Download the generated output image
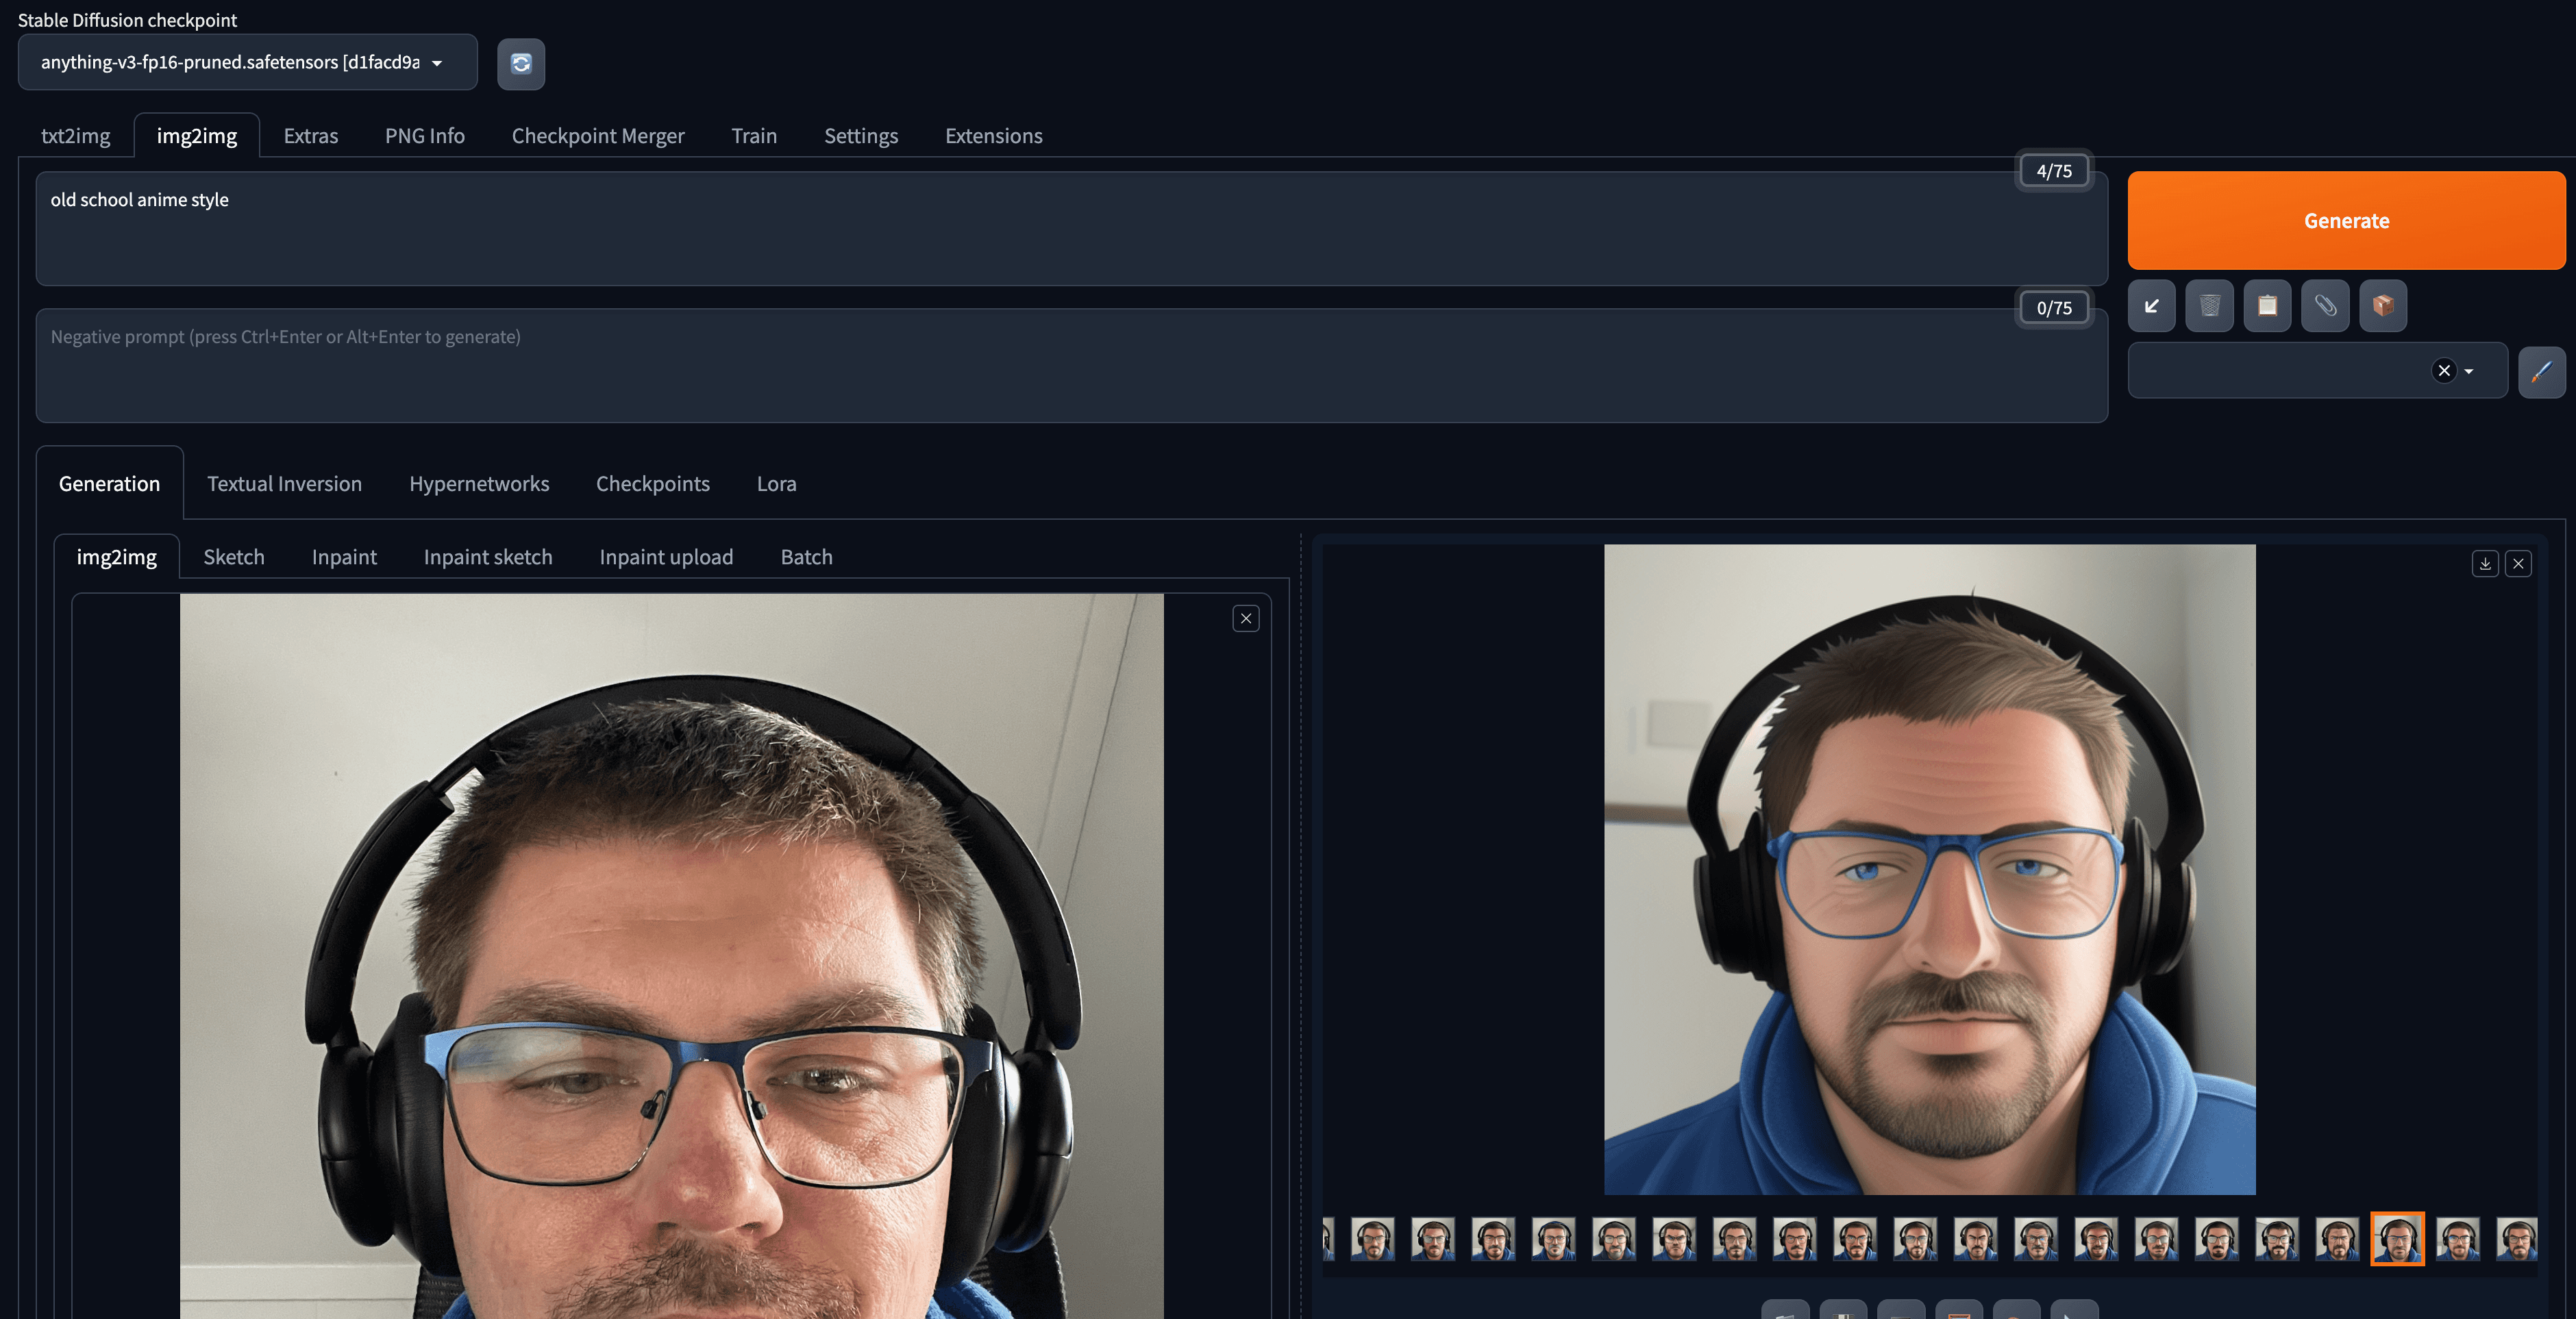The height and width of the screenshot is (1319, 2576). tap(2485, 564)
